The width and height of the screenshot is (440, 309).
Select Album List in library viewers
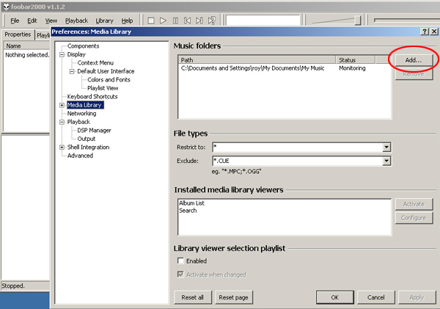click(x=192, y=203)
